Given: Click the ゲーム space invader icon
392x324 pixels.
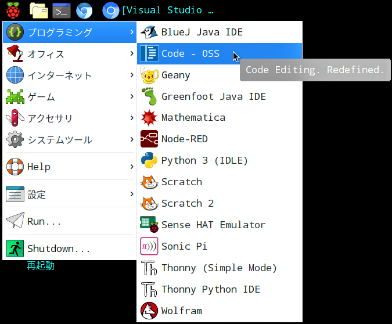Looking at the screenshot, I should click(x=15, y=96).
